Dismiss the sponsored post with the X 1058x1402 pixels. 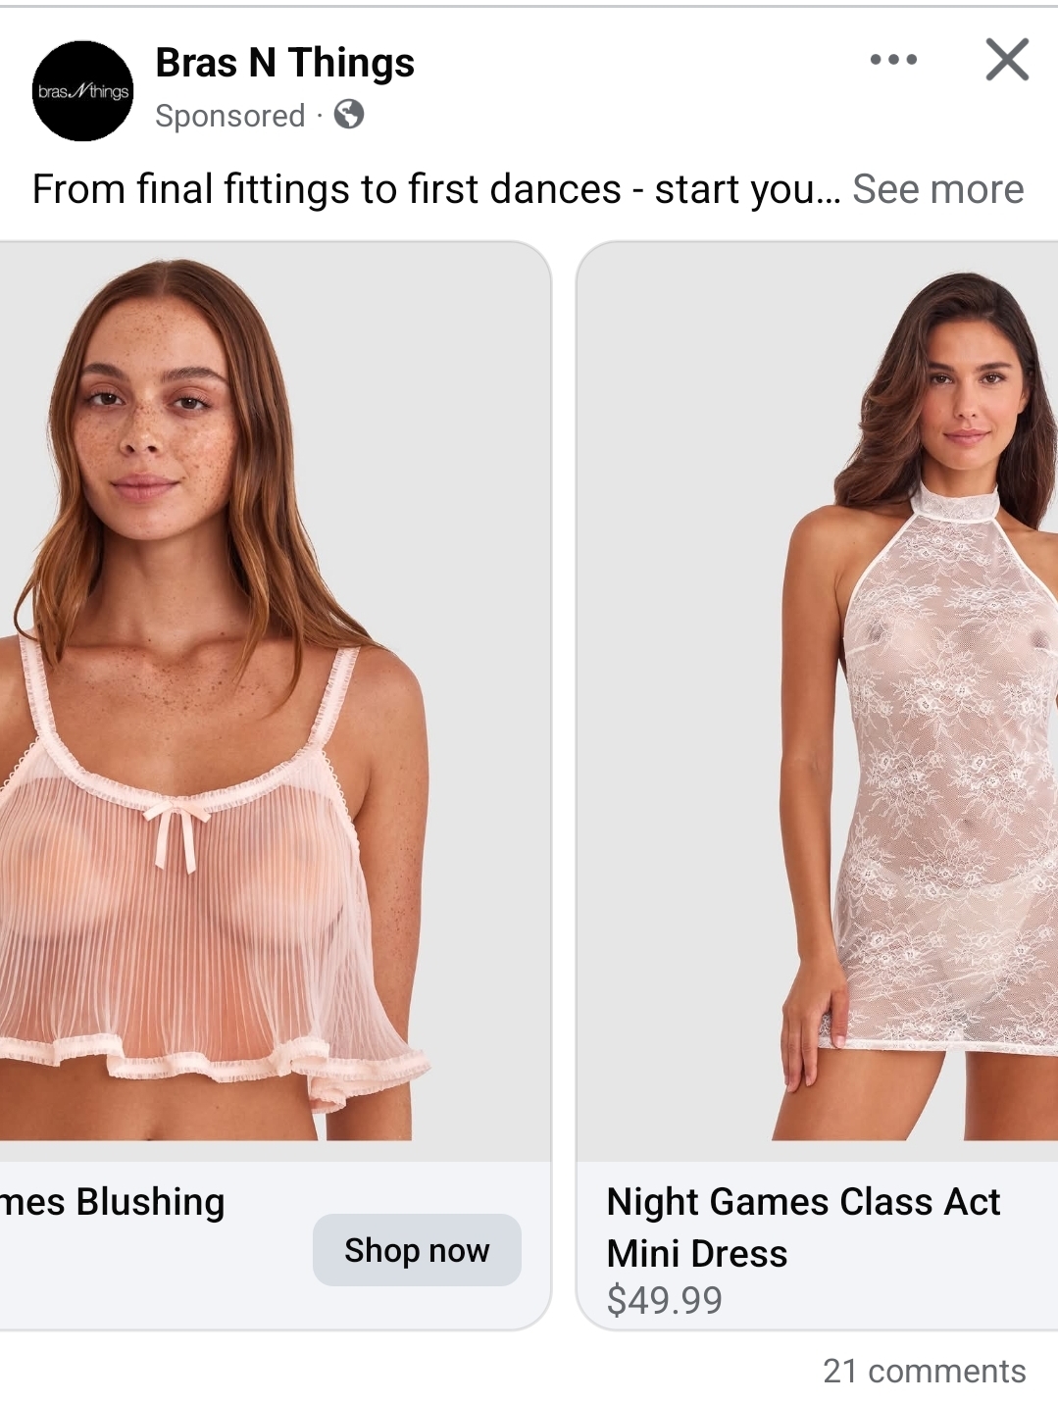point(1007,60)
